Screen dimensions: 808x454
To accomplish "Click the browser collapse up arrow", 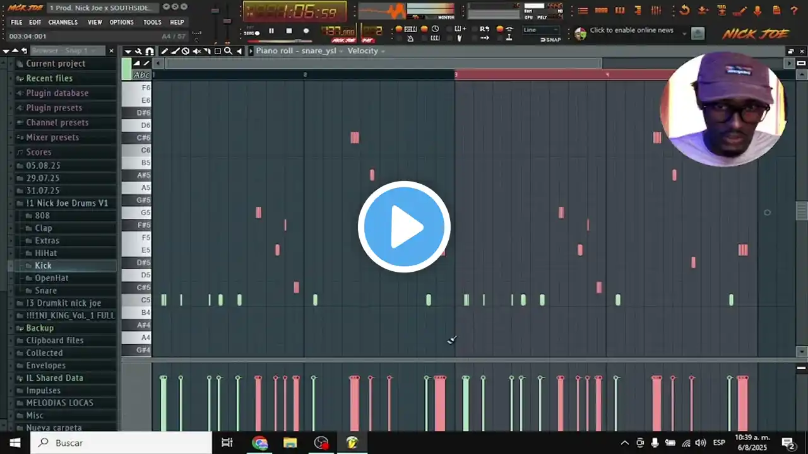I will [x=15, y=51].
